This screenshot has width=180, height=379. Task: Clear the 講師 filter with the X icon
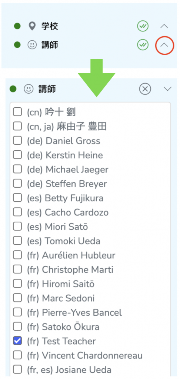click(145, 89)
